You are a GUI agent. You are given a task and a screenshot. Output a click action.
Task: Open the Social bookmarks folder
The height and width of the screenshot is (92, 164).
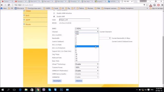[x=55, y=8]
